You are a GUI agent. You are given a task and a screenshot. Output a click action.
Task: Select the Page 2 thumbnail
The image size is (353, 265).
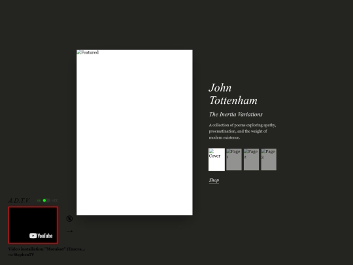pos(251,159)
